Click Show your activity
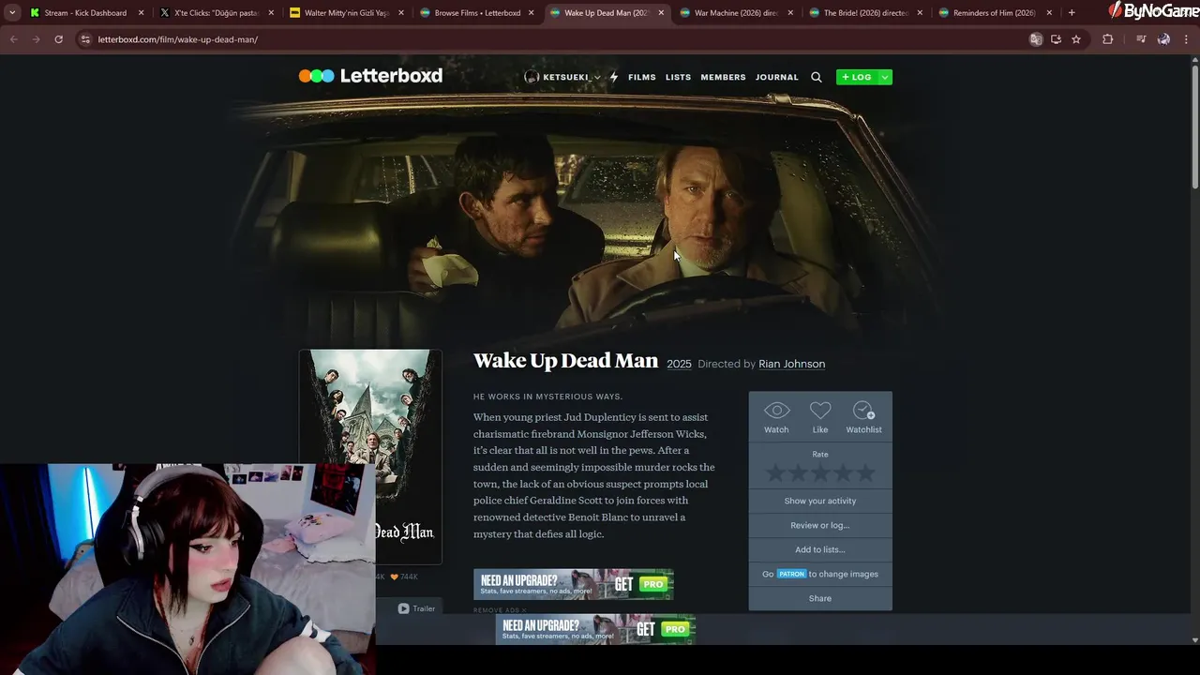This screenshot has width=1200, height=675. click(x=820, y=501)
